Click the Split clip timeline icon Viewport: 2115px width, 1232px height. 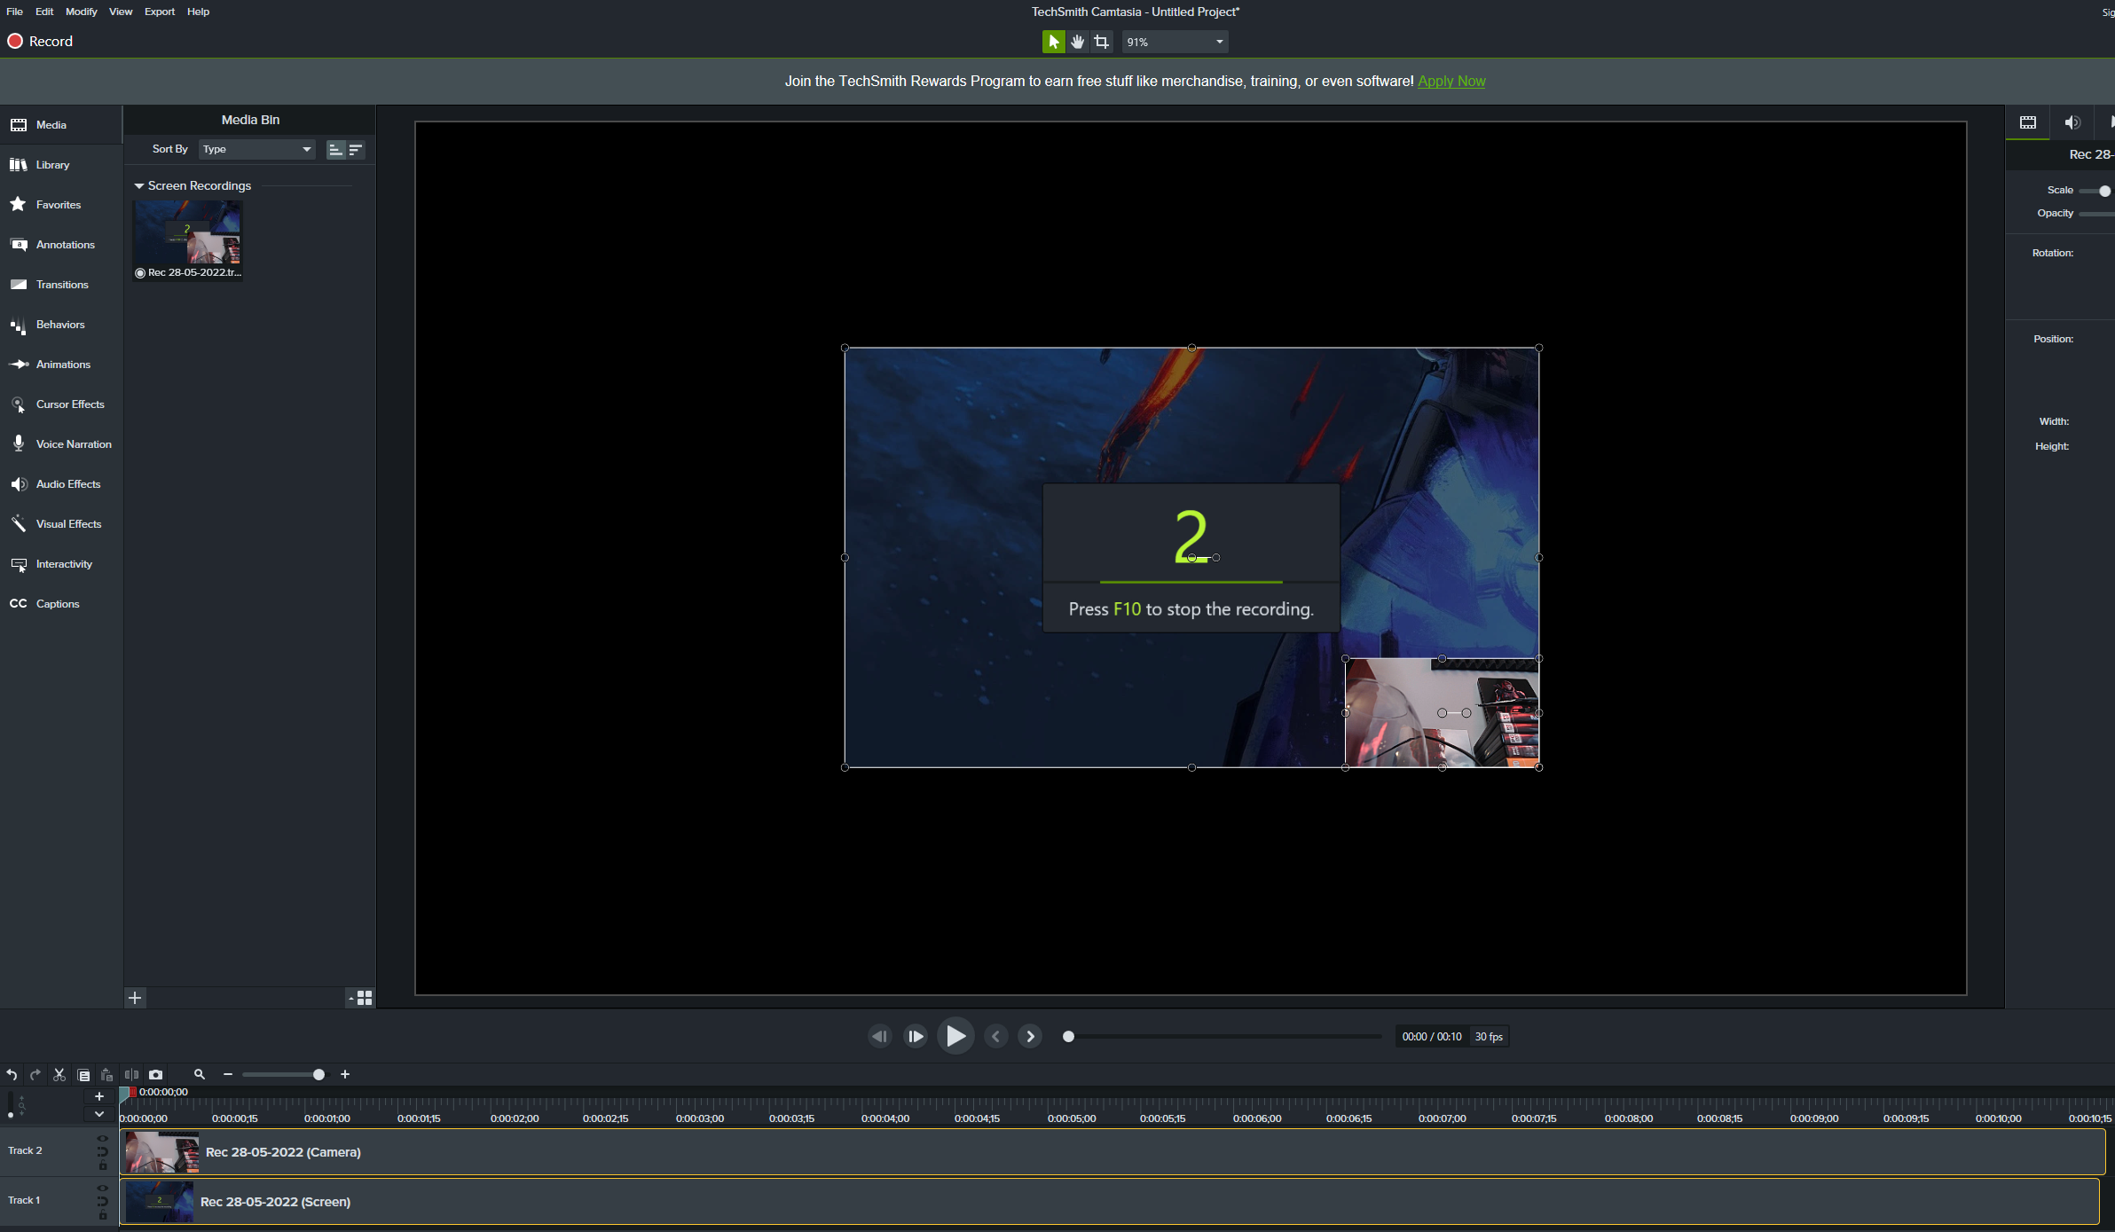[x=131, y=1074]
